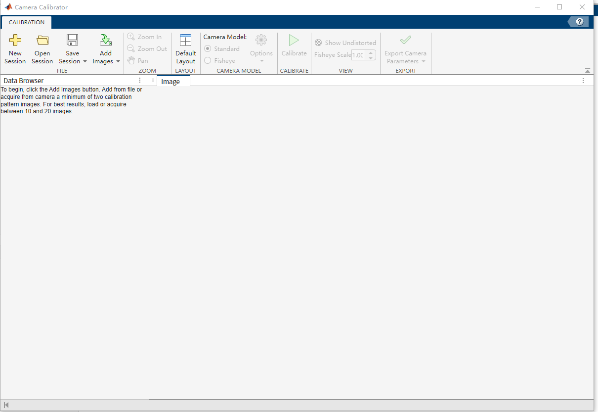The height and width of the screenshot is (412, 598).
Task: Click the 'To begin' instruction text
Action: [72, 100]
